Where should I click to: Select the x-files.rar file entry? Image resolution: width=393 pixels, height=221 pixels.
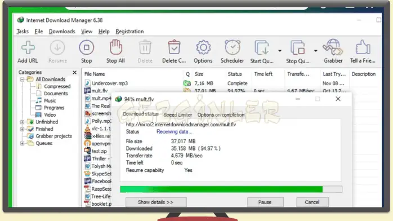tap(101, 136)
